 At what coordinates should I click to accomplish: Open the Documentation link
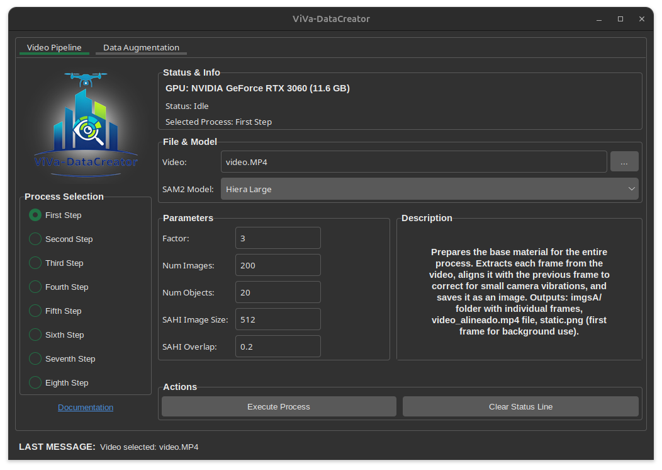tap(86, 407)
